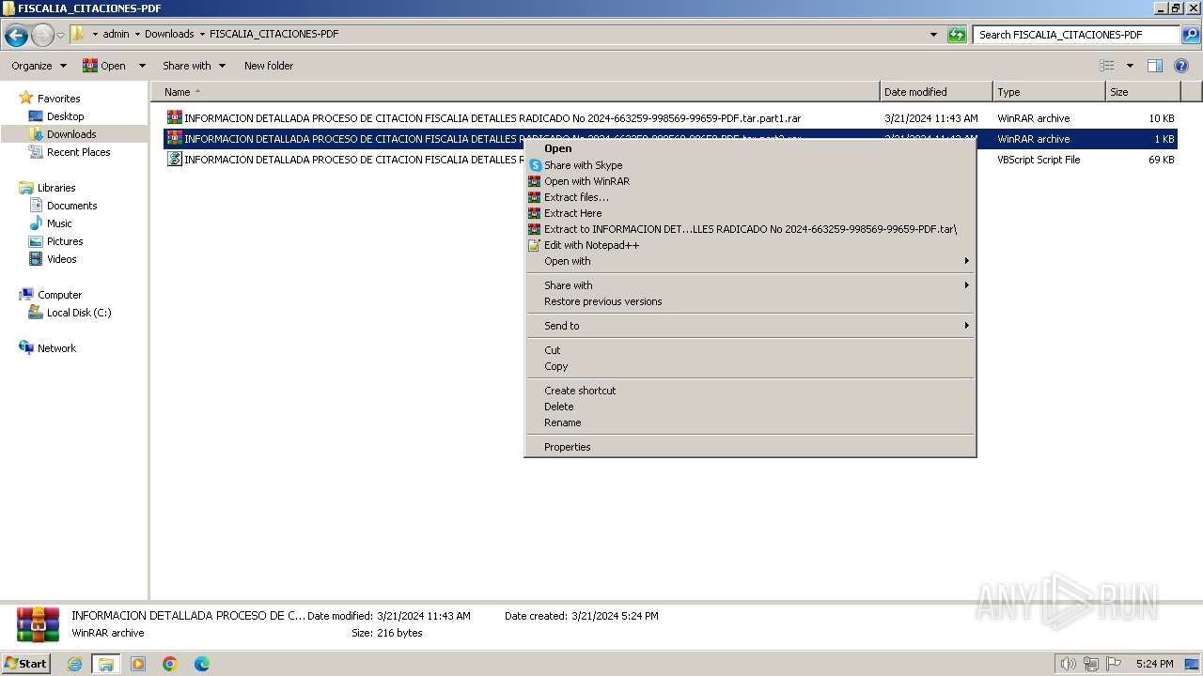1203x676 pixels.
Task: Sort by the Type column header
Action: (1049, 92)
